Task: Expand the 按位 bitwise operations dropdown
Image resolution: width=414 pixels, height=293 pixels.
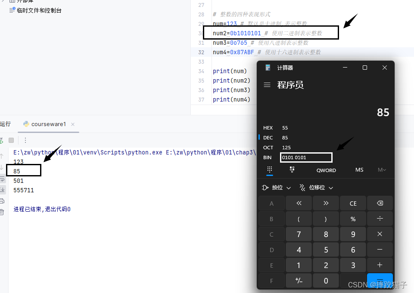Action: pyautogui.click(x=276, y=188)
